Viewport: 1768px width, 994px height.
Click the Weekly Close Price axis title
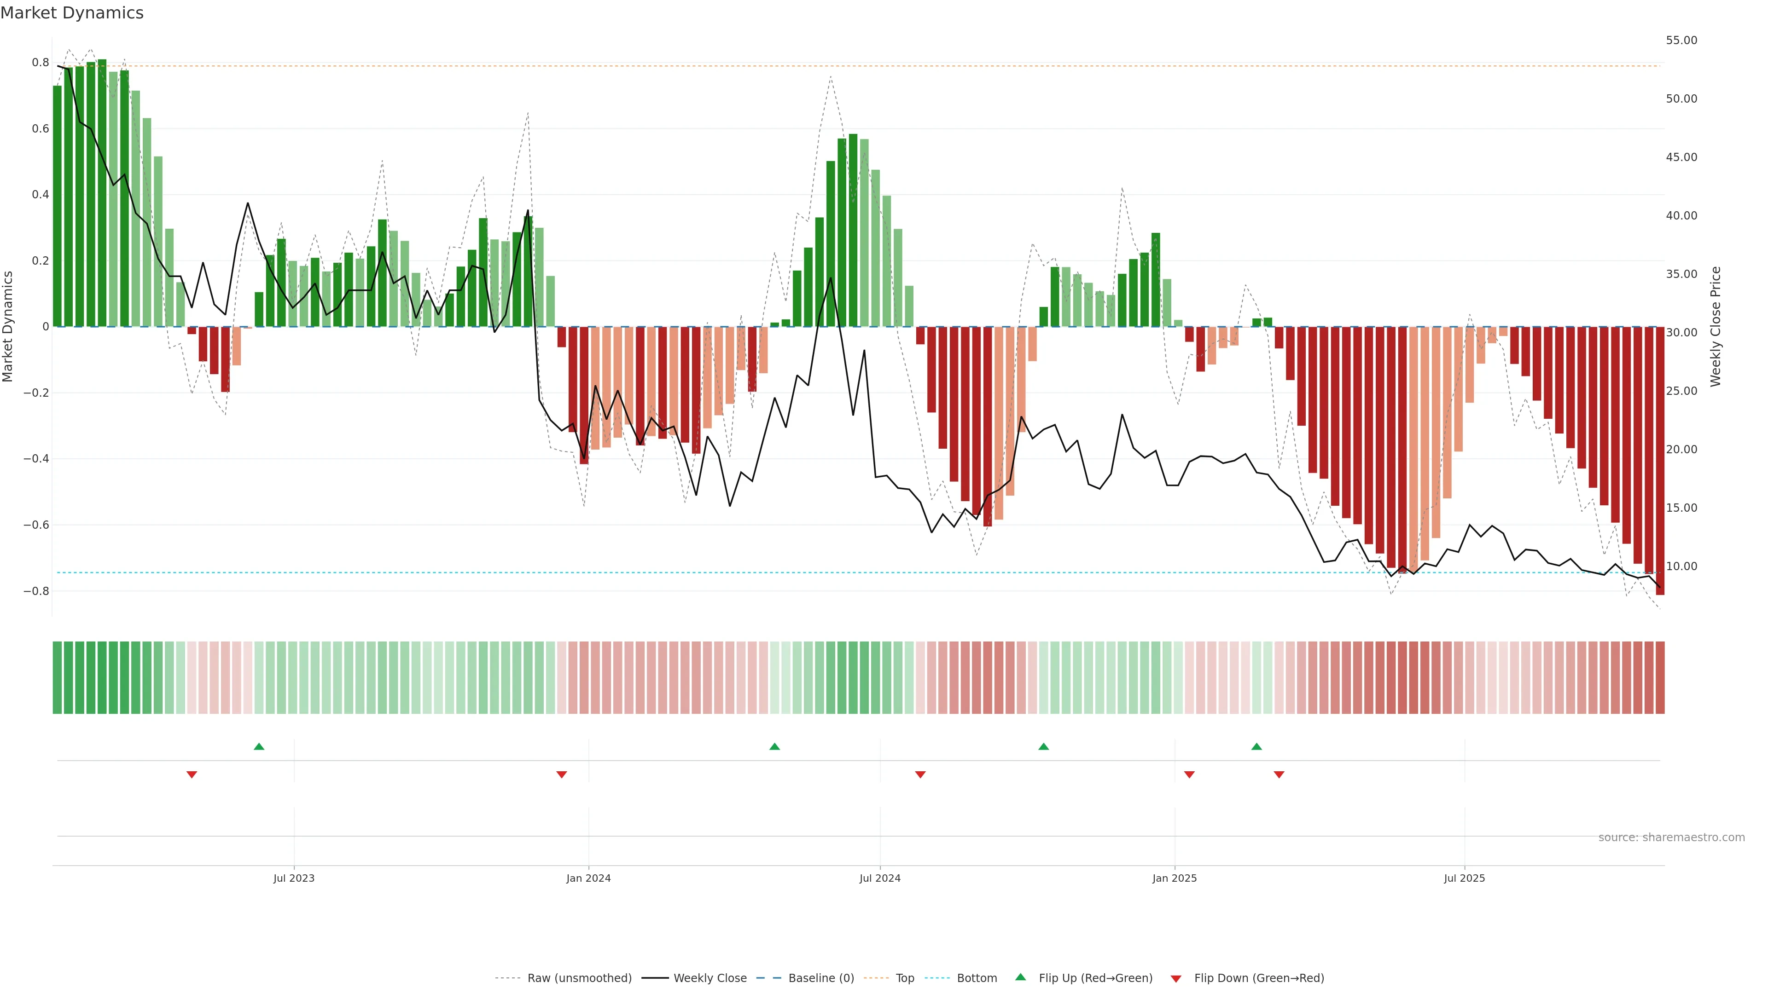click(x=1715, y=327)
